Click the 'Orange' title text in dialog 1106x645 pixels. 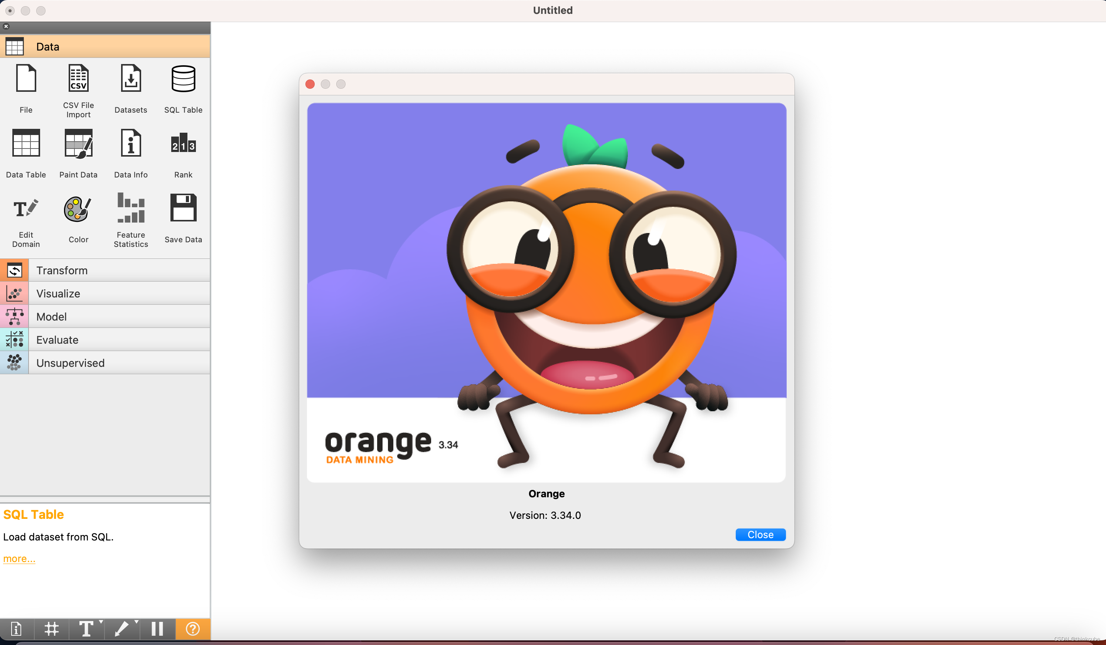[546, 493]
